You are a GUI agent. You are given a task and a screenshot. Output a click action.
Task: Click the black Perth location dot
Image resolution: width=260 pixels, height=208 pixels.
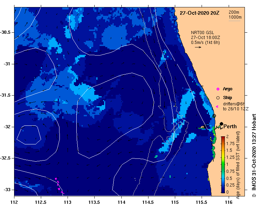221,124
